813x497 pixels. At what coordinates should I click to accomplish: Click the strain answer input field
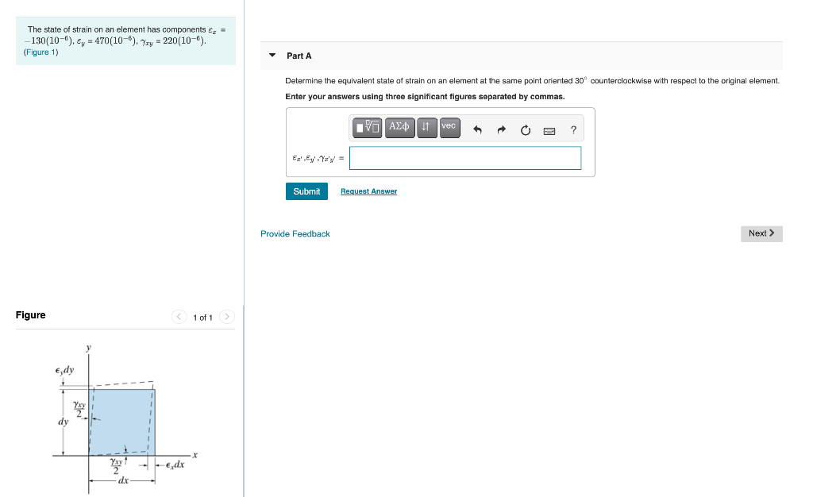[465, 158]
